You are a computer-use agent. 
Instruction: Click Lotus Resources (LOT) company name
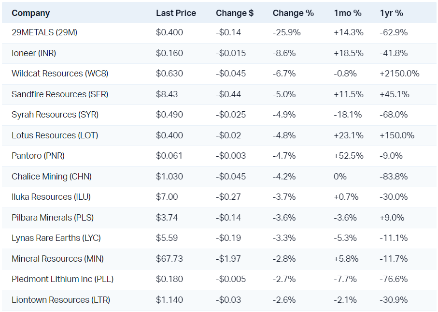point(55,135)
